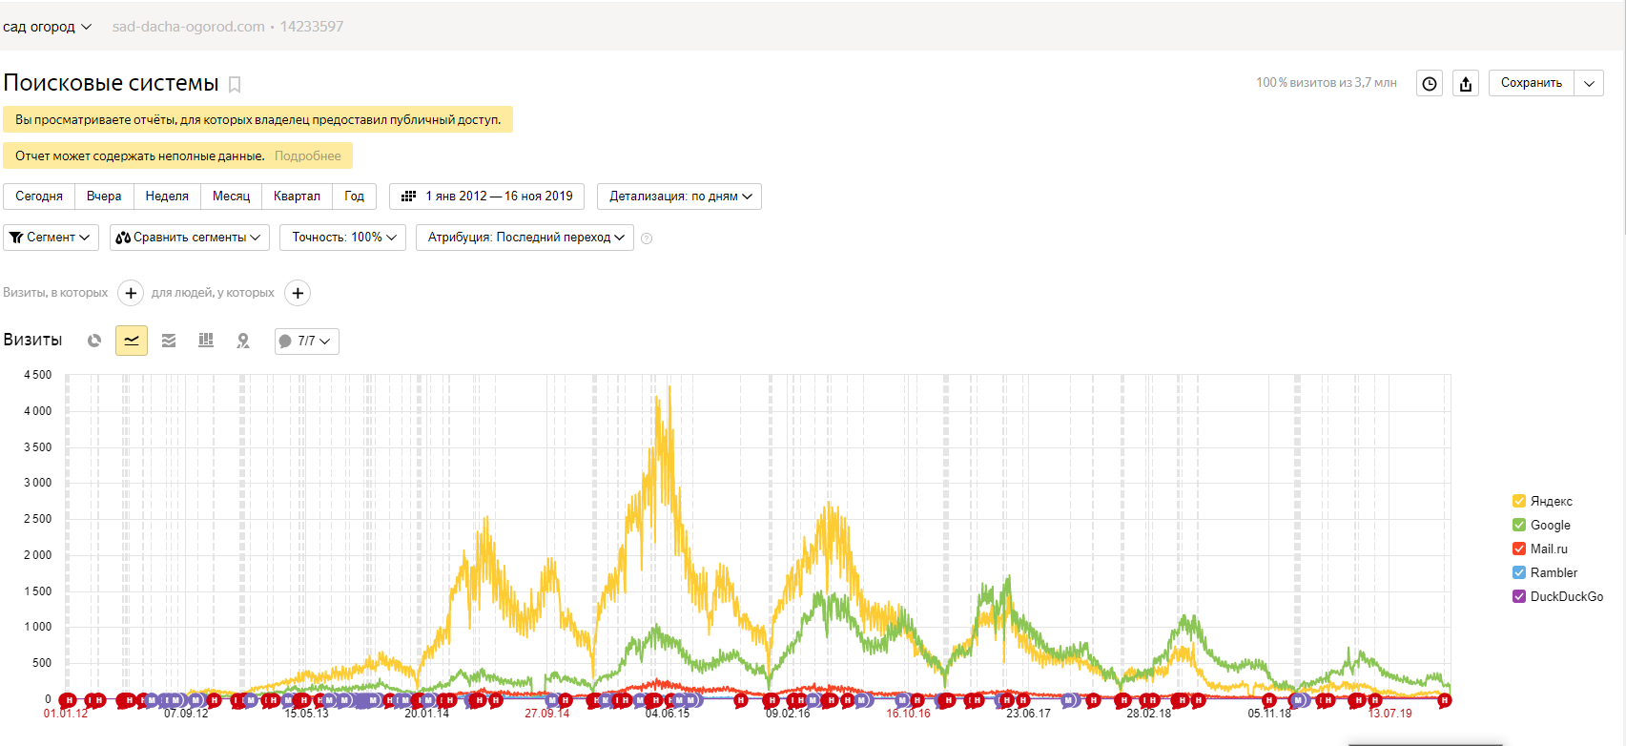The width and height of the screenshot is (1626, 746).
Task: Click the report history clock icon
Action: [1429, 84]
